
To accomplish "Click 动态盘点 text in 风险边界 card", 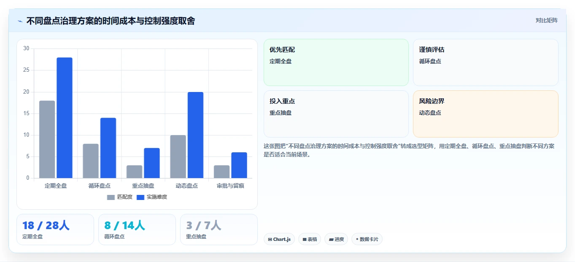I will coord(430,113).
